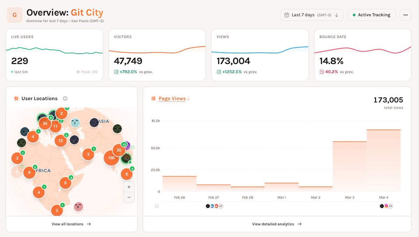This screenshot has height=237, width=419.
Task: Open View all locations link
Action: pos(71,224)
